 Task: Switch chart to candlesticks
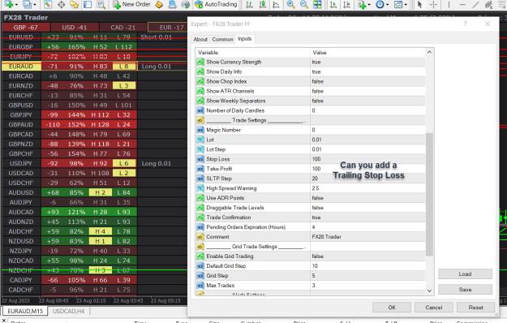263,4
